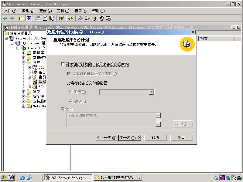Switch to D:\创建数据库维护计 taskbar window
This screenshot has width=243, height=182.
tap(118, 177)
